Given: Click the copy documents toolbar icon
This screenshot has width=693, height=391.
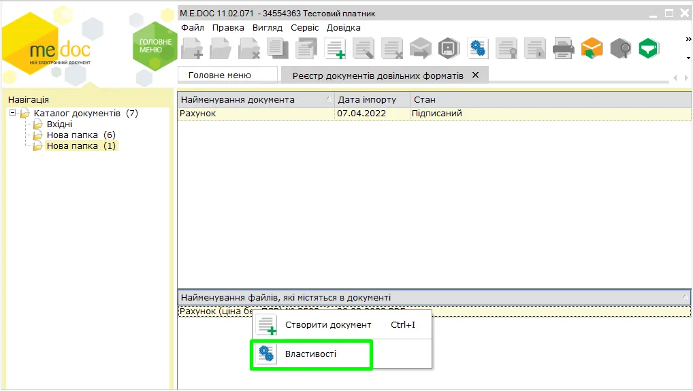Looking at the screenshot, I should click(x=278, y=48).
